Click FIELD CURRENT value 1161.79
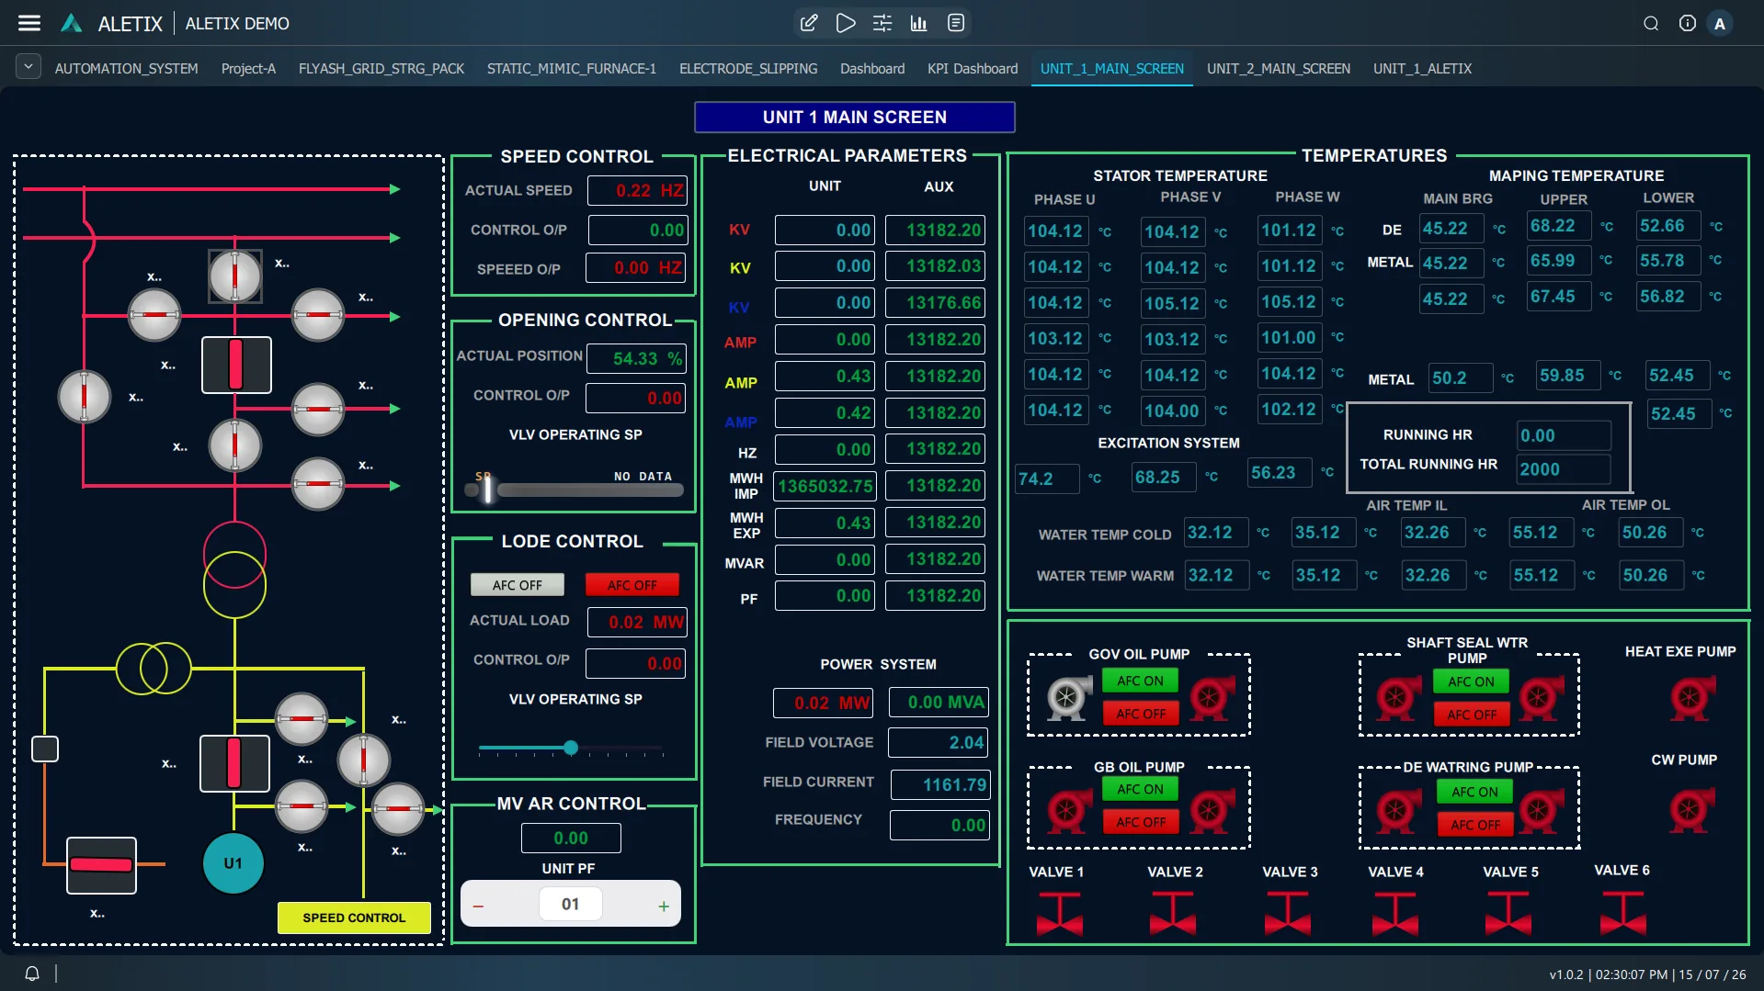Screen dimensions: 1764x991 pyautogui.click(x=939, y=785)
